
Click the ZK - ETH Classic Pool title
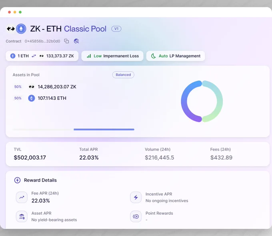(68, 29)
